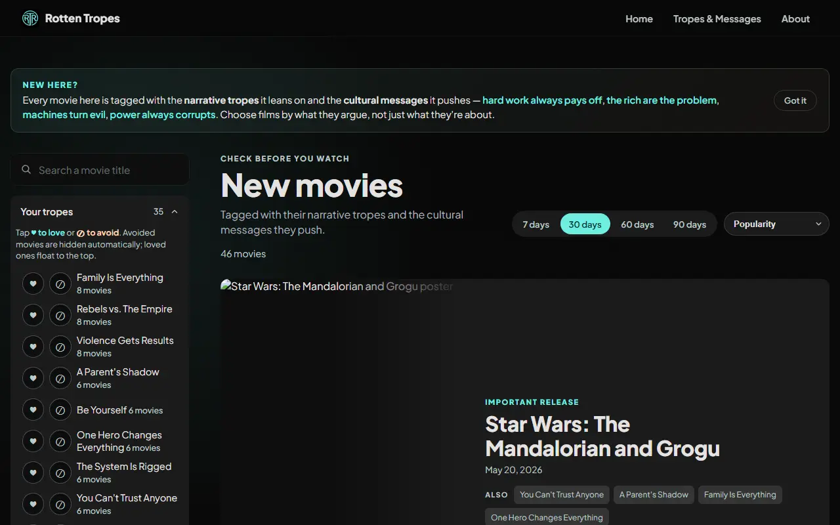Focus the Search a movie title field
This screenshot has width=840, height=525.
100,170
